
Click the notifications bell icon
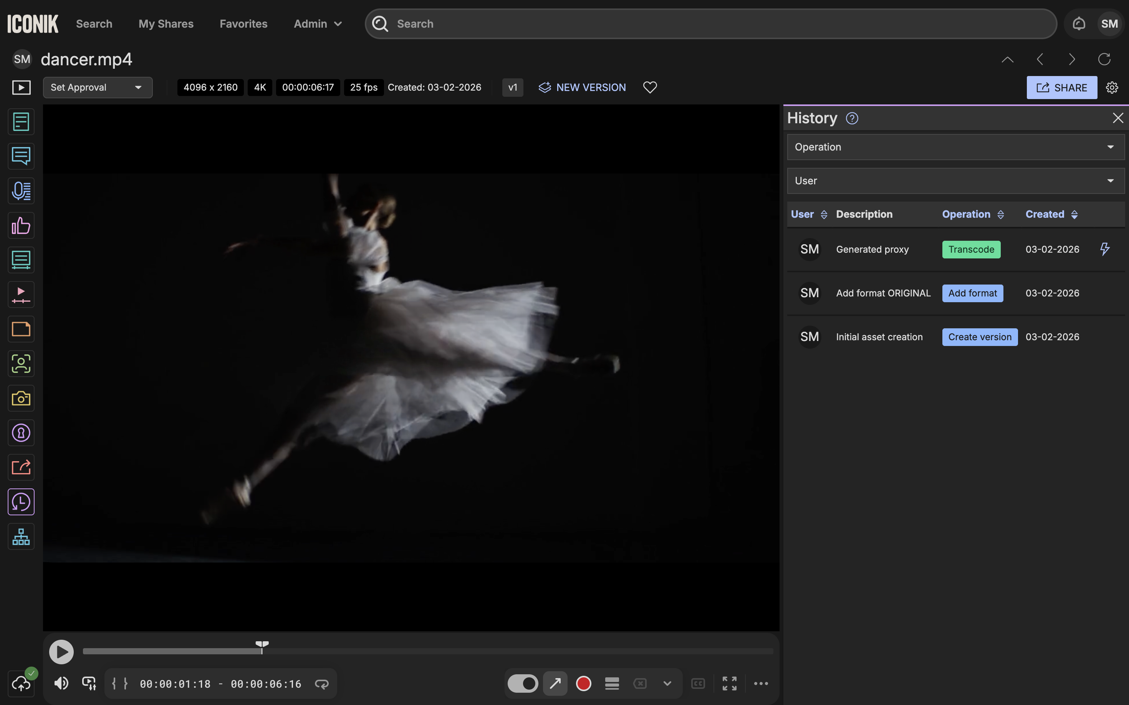point(1079,24)
